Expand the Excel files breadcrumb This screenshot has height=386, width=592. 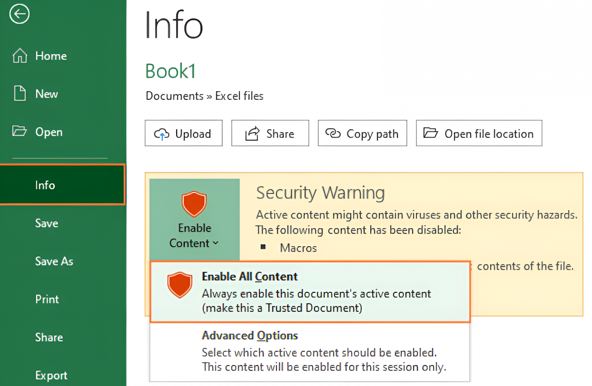[239, 96]
